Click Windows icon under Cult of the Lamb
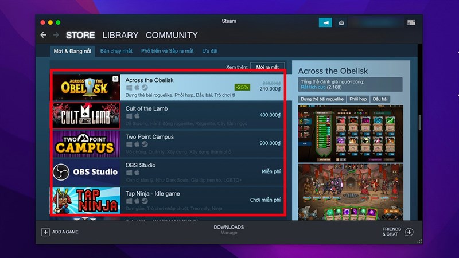The height and width of the screenshot is (258, 459). pyautogui.click(x=129, y=116)
